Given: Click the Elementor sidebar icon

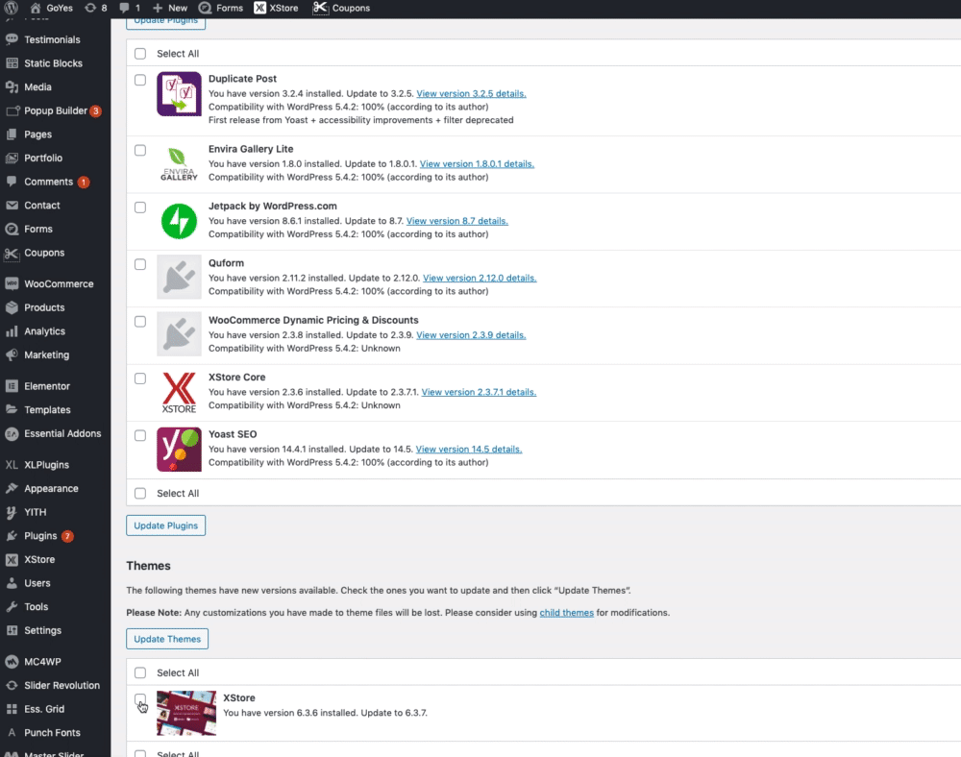Looking at the screenshot, I should coord(12,386).
